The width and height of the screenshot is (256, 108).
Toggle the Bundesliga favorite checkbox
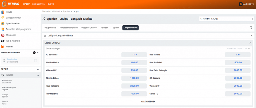[x=35, y=61]
